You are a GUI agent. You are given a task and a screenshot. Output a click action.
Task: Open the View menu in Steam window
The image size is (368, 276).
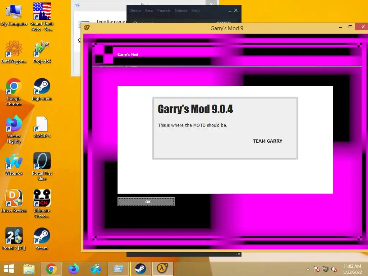149,10
